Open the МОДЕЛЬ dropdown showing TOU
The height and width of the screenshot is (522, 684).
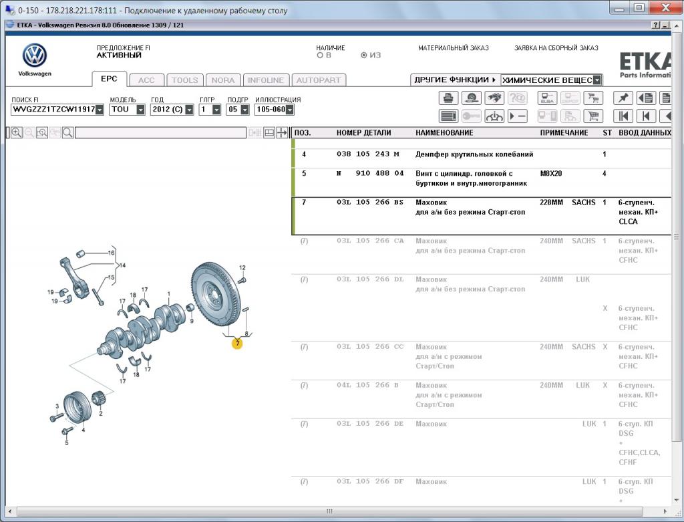pyautogui.click(x=140, y=110)
